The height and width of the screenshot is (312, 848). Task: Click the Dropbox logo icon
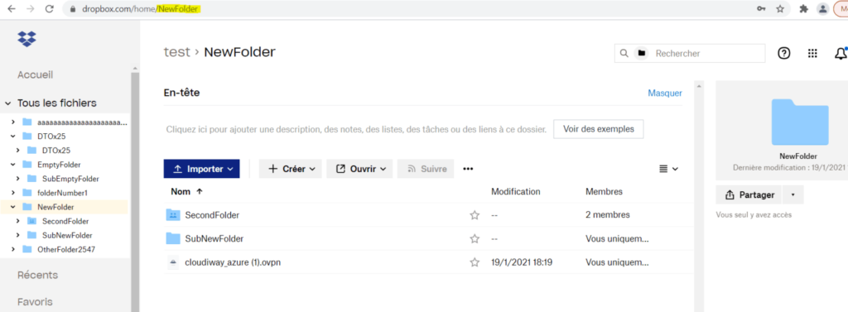click(x=26, y=38)
